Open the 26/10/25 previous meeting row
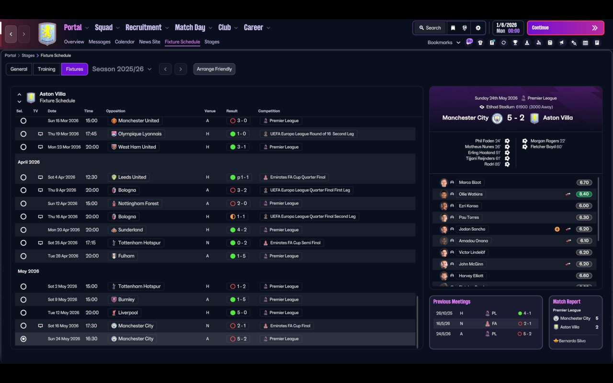This screenshot has height=383, width=613. coord(486,313)
